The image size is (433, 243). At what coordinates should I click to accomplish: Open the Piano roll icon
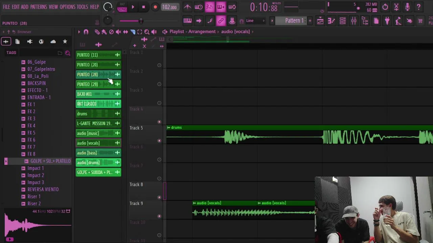click(331, 21)
